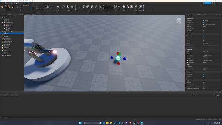Click the Model insert icon

[128, 7]
